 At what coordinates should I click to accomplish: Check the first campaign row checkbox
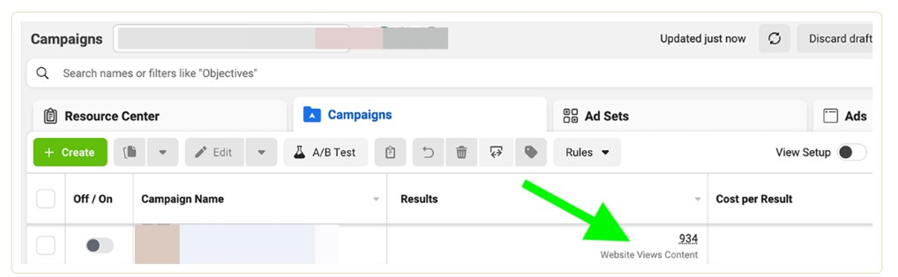[x=46, y=245]
